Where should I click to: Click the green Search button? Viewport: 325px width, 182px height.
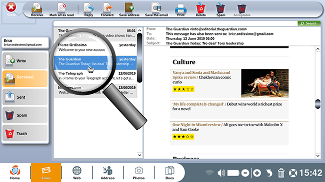click(309, 23)
